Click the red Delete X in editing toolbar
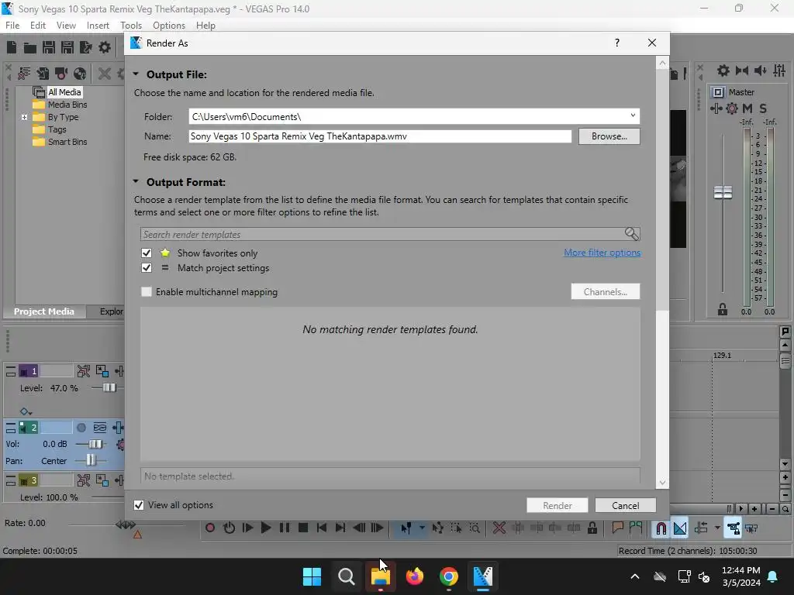Viewport: 794px width, 595px height. click(x=499, y=528)
